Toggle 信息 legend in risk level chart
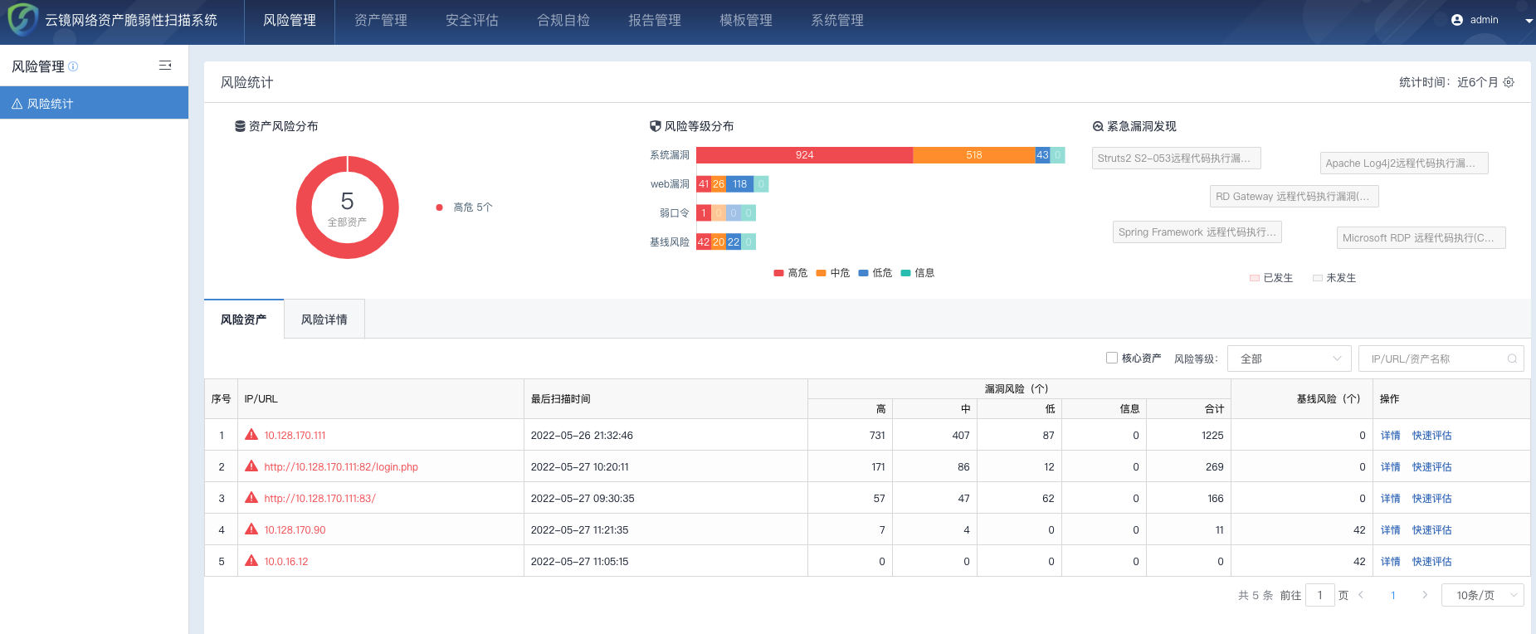Screen dimensions: 1536x634 tap(917, 273)
